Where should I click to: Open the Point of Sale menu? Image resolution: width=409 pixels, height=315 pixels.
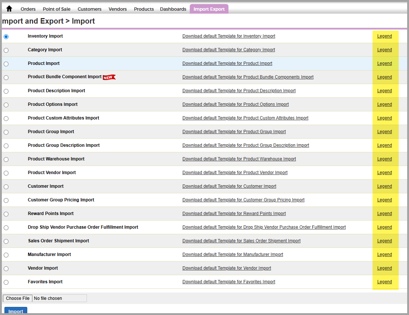point(57,9)
